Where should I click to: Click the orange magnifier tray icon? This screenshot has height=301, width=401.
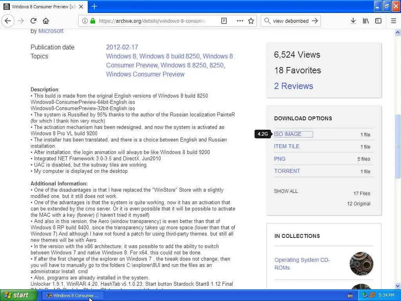tap(372, 296)
